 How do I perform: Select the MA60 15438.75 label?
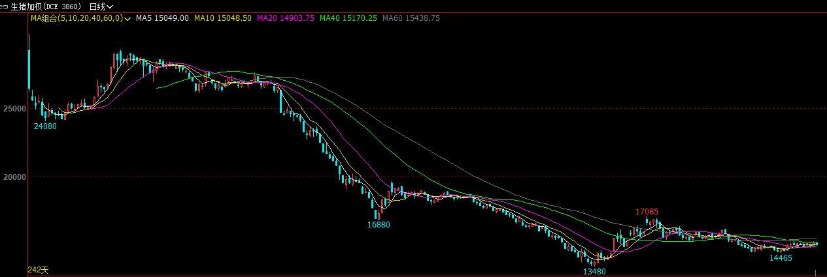(411, 18)
